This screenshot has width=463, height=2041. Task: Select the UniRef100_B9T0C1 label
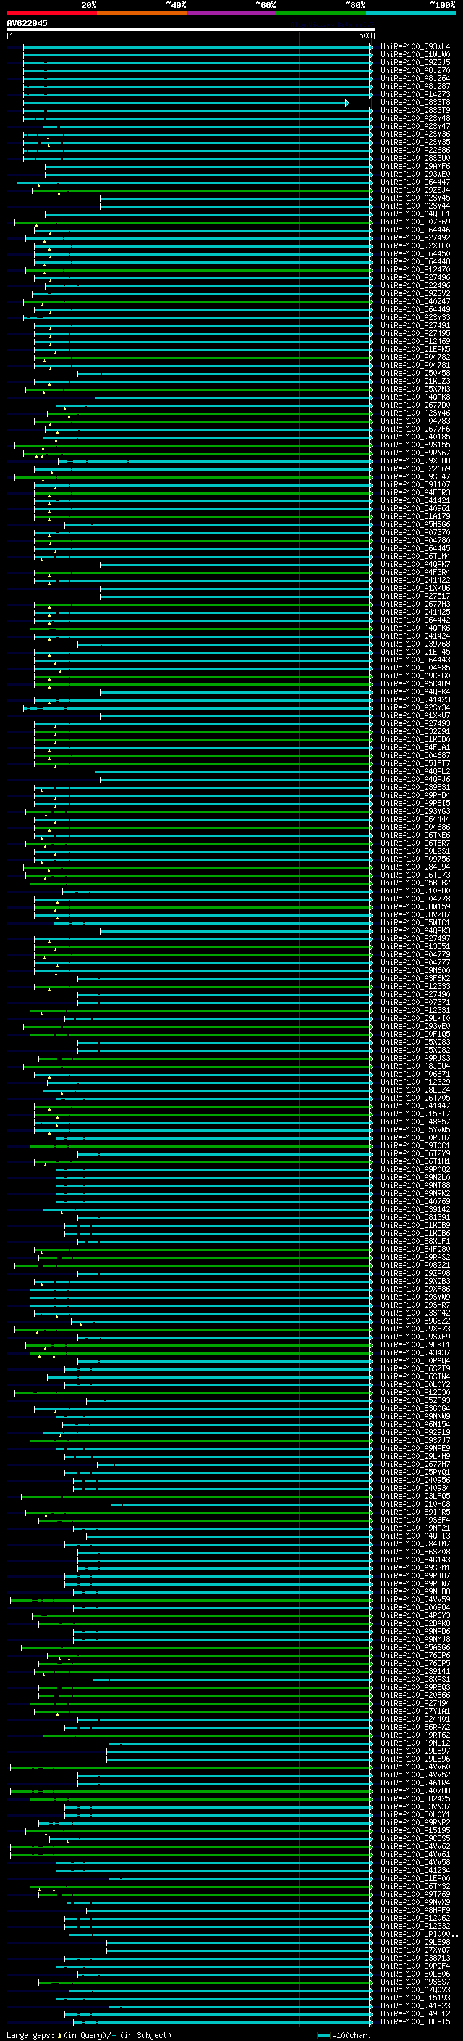(x=415, y=1145)
